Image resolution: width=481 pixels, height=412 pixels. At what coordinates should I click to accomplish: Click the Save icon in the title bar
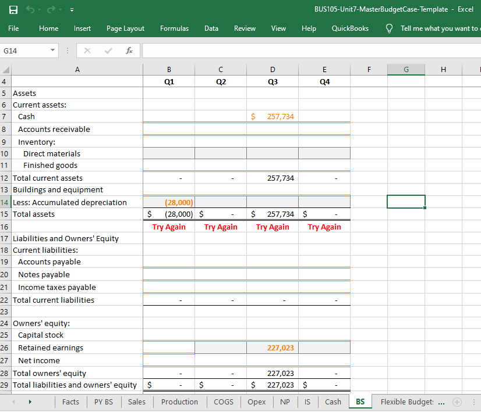[x=13, y=10]
